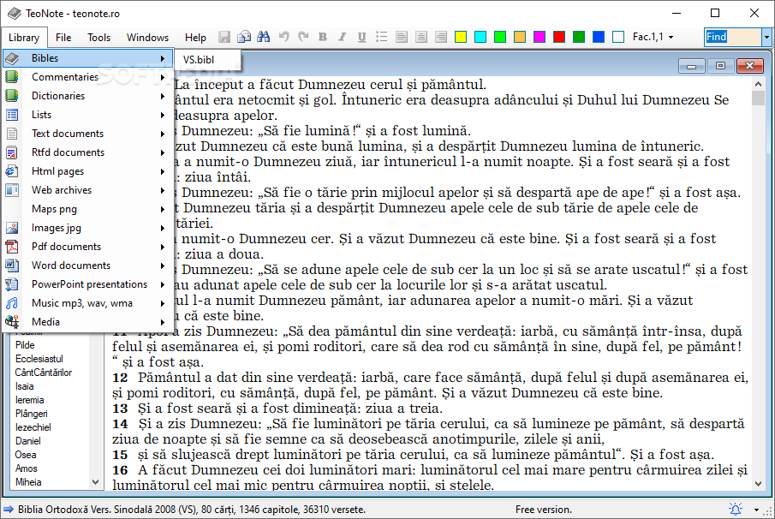Screen dimensions: 775x519
Task: Click the Bibles book icon
Action: pyautogui.click(x=12, y=58)
